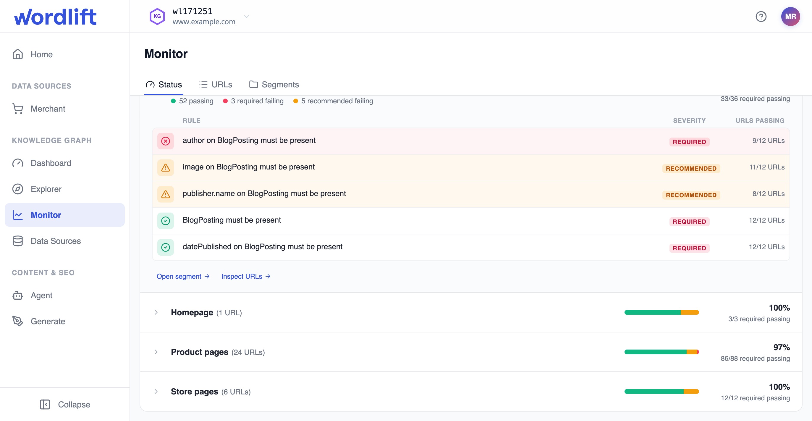Expand the Store pages segment
This screenshot has width=812, height=421.
[156, 391]
